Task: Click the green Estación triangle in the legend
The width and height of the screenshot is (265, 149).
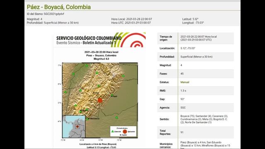Action: tap(113, 131)
